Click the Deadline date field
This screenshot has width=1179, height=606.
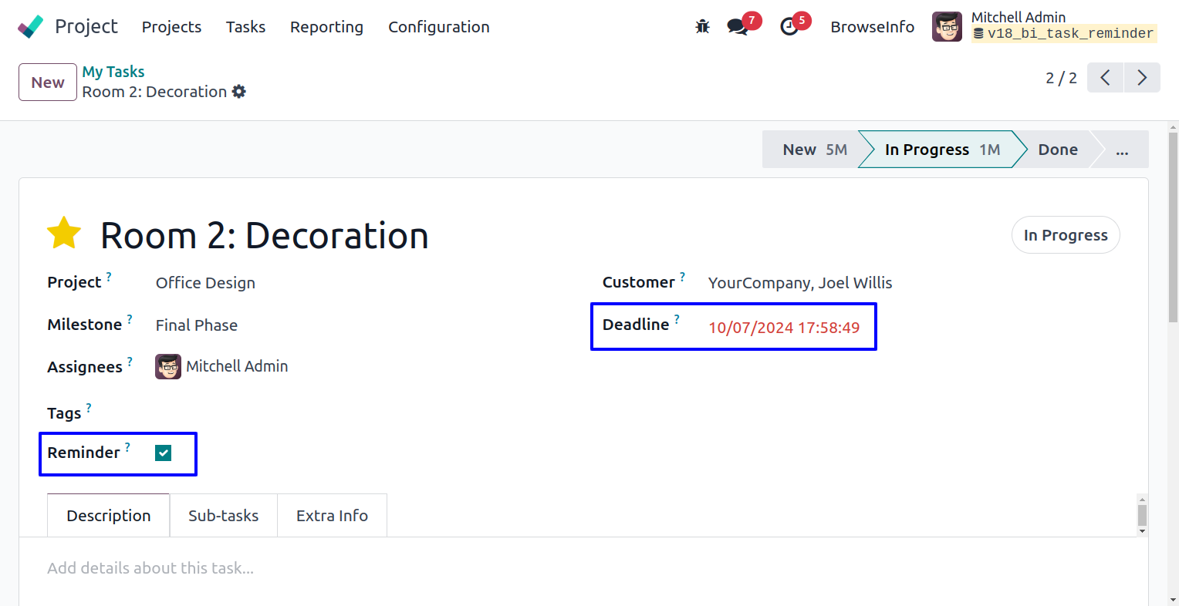784,328
